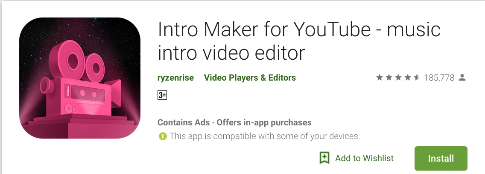Install the Intro Maker app

click(441, 158)
